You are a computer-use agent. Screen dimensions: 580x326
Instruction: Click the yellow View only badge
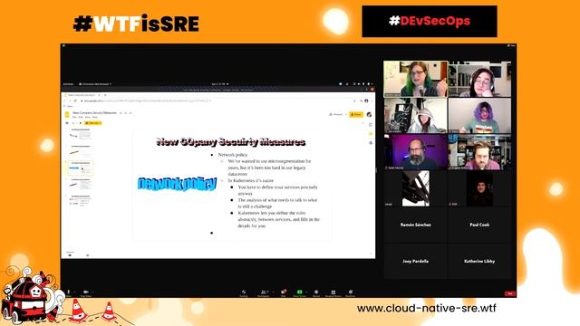tap(92, 123)
